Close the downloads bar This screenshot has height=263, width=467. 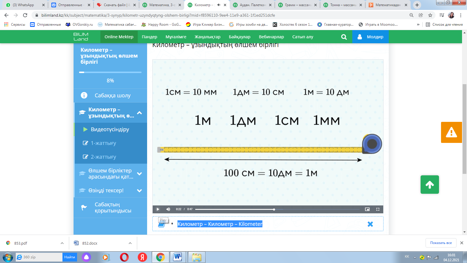[x=462, y=243]
